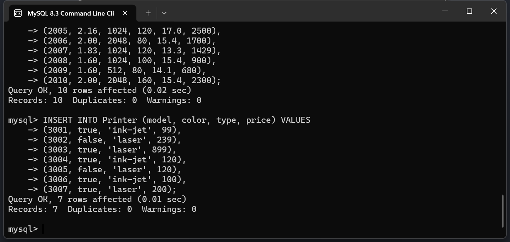The width and height of the screenshot is (510, 242).
Task: Expand the new tab profile dropdown chevron
Action: [164, 13]
